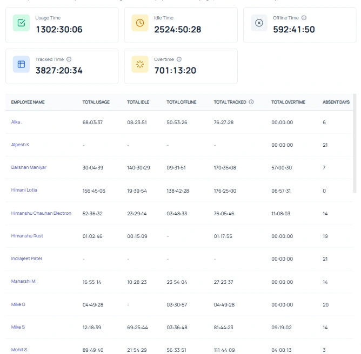The height and width of the screenshot is (354, 361).
Task: Open Maharshi M. employee link
Action: [24, 281]
